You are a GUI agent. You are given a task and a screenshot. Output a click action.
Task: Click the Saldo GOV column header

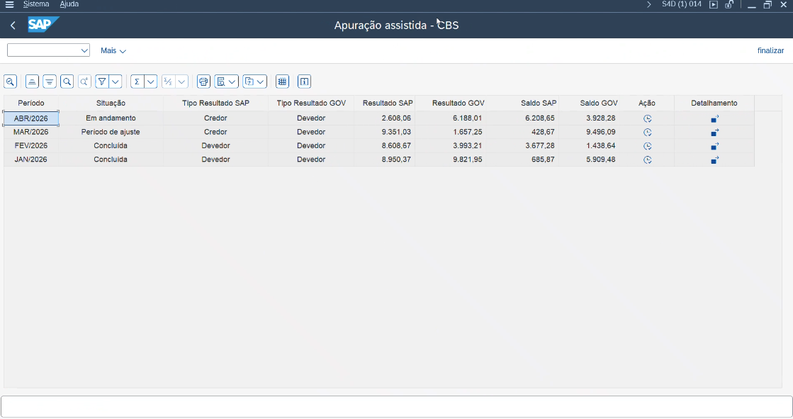589,103
